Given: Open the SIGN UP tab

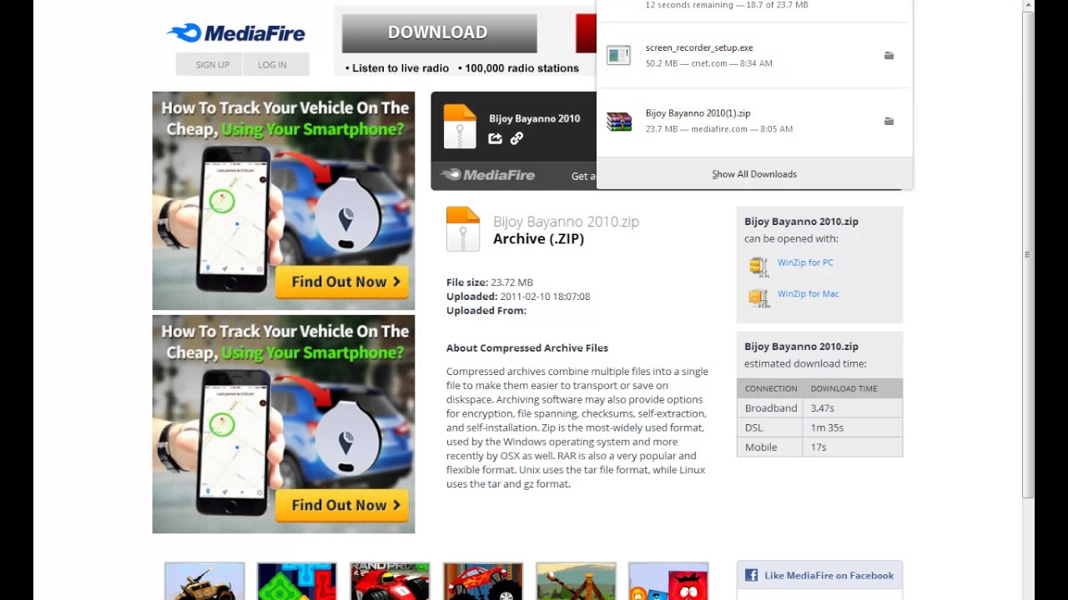Looking at the screenshot, I should [x=212, y=65].
